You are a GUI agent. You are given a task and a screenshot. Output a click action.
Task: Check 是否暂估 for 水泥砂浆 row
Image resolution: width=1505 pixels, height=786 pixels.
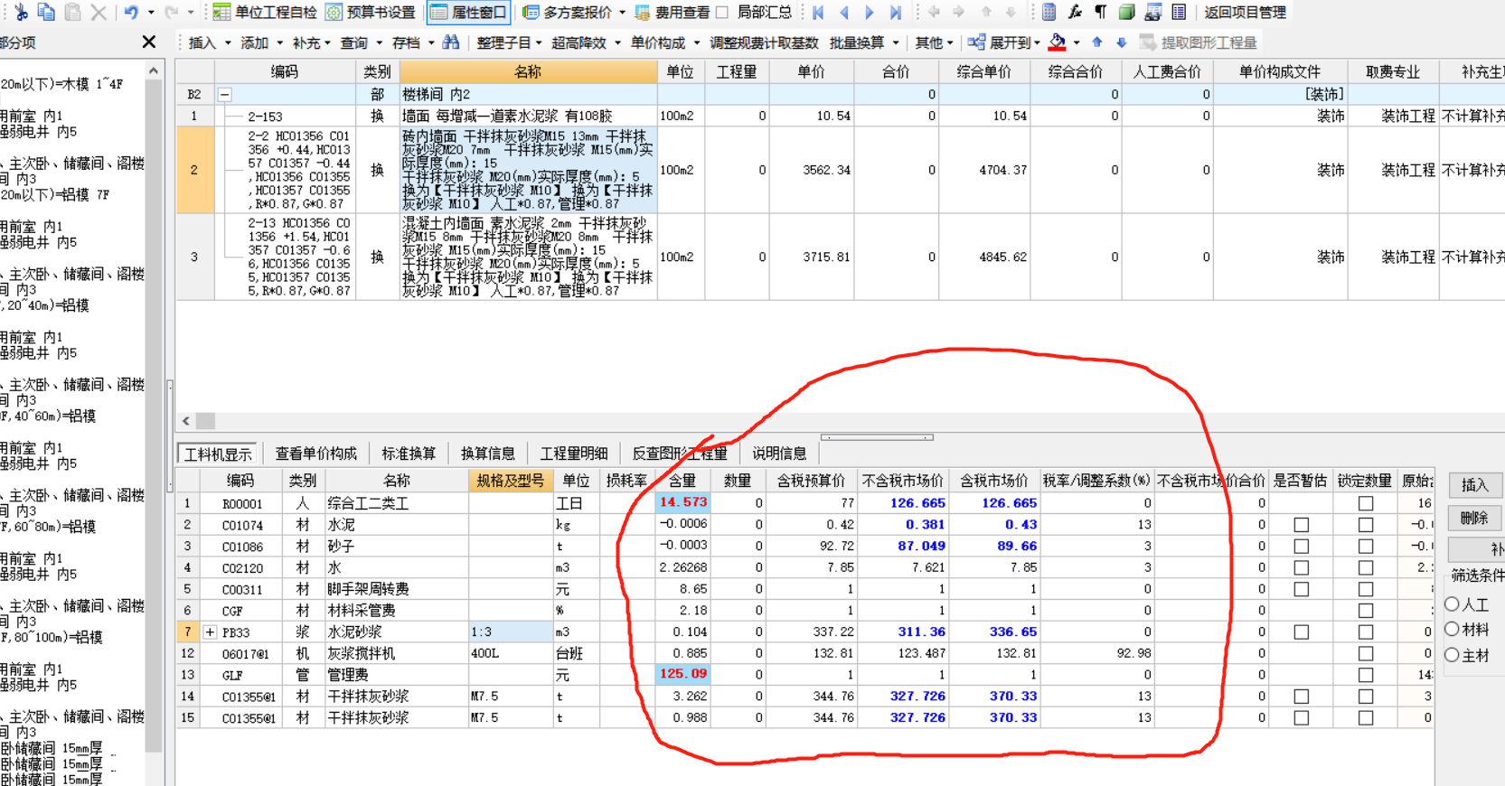coord(1301,632)
